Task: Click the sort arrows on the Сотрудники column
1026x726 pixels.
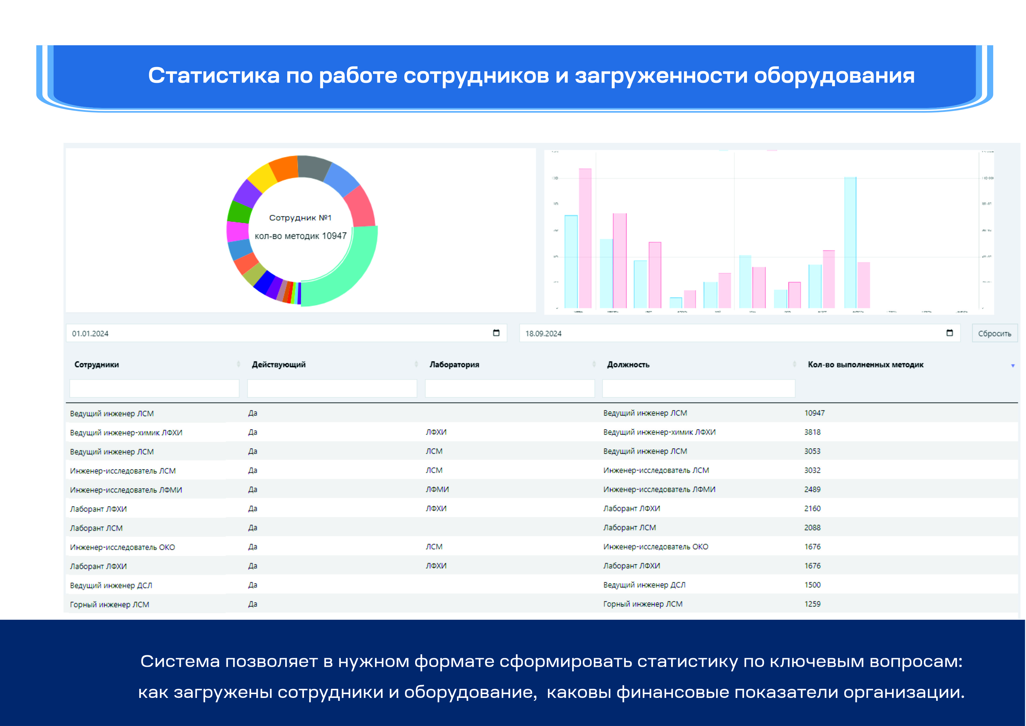Action: tap(238, 364)
